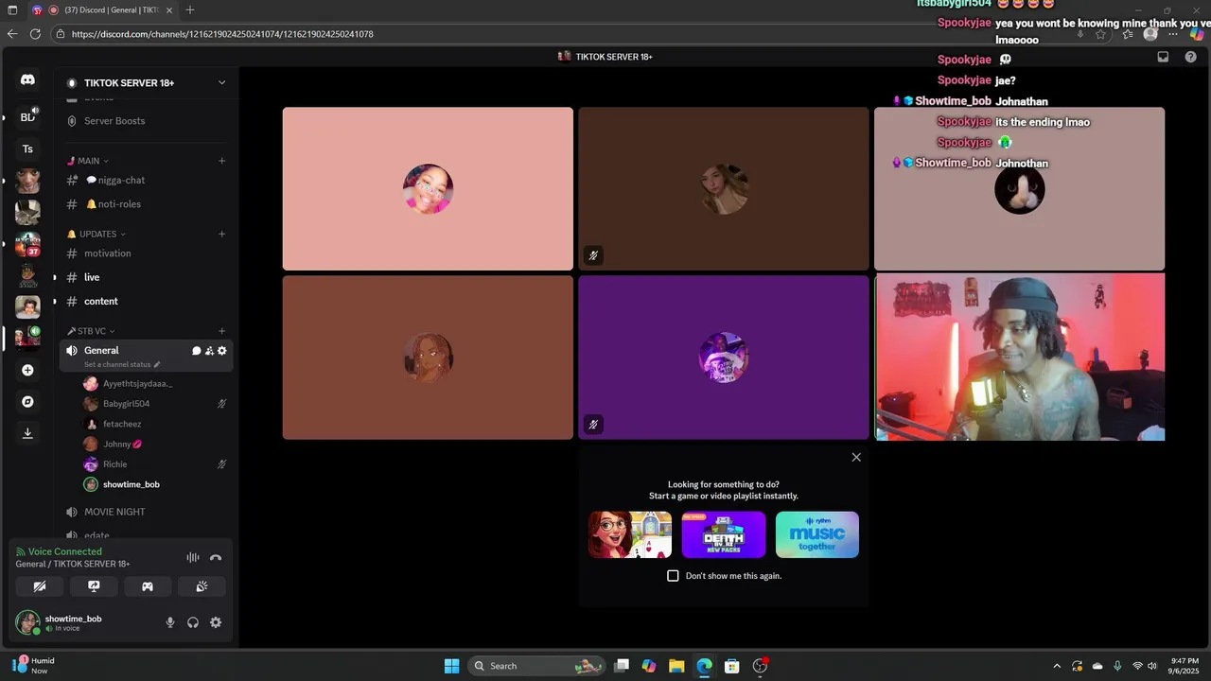This screenshot has height=681, width=1211.
Task: Click the Download Apps icon
Action: point(27,433)
